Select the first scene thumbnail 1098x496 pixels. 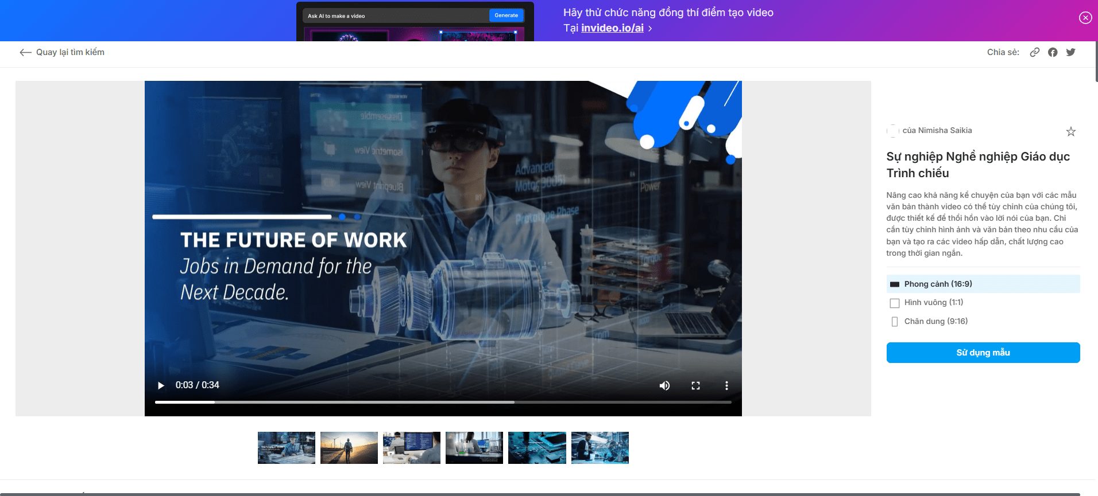(x=287, y=448)
